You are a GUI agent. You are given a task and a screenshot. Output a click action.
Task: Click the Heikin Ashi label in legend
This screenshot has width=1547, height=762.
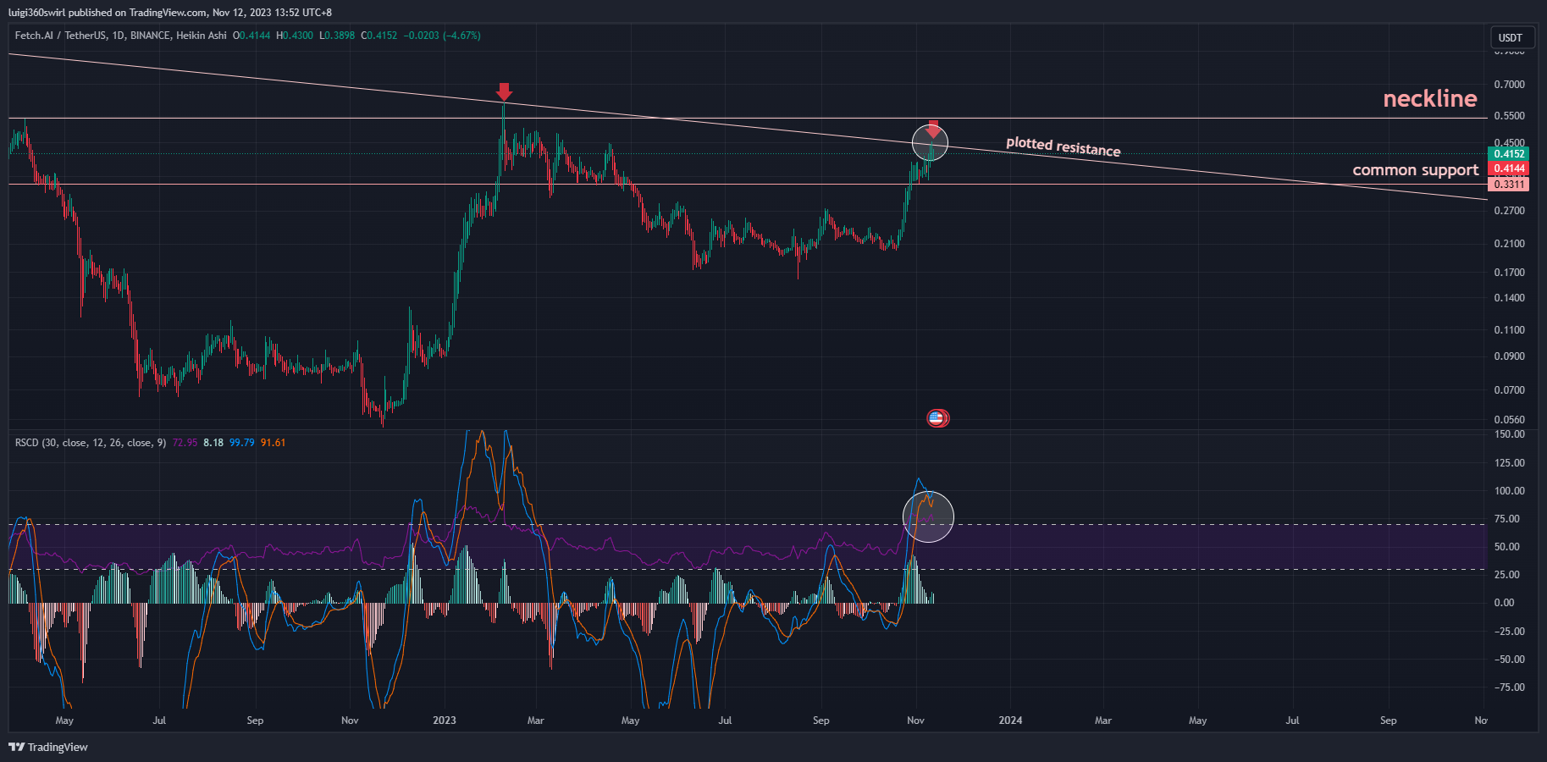click(202, 36)
